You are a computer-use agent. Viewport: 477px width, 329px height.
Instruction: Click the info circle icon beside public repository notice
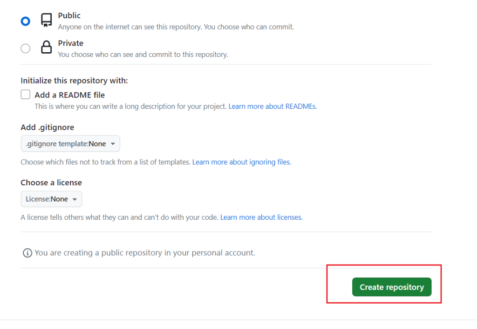27,253
